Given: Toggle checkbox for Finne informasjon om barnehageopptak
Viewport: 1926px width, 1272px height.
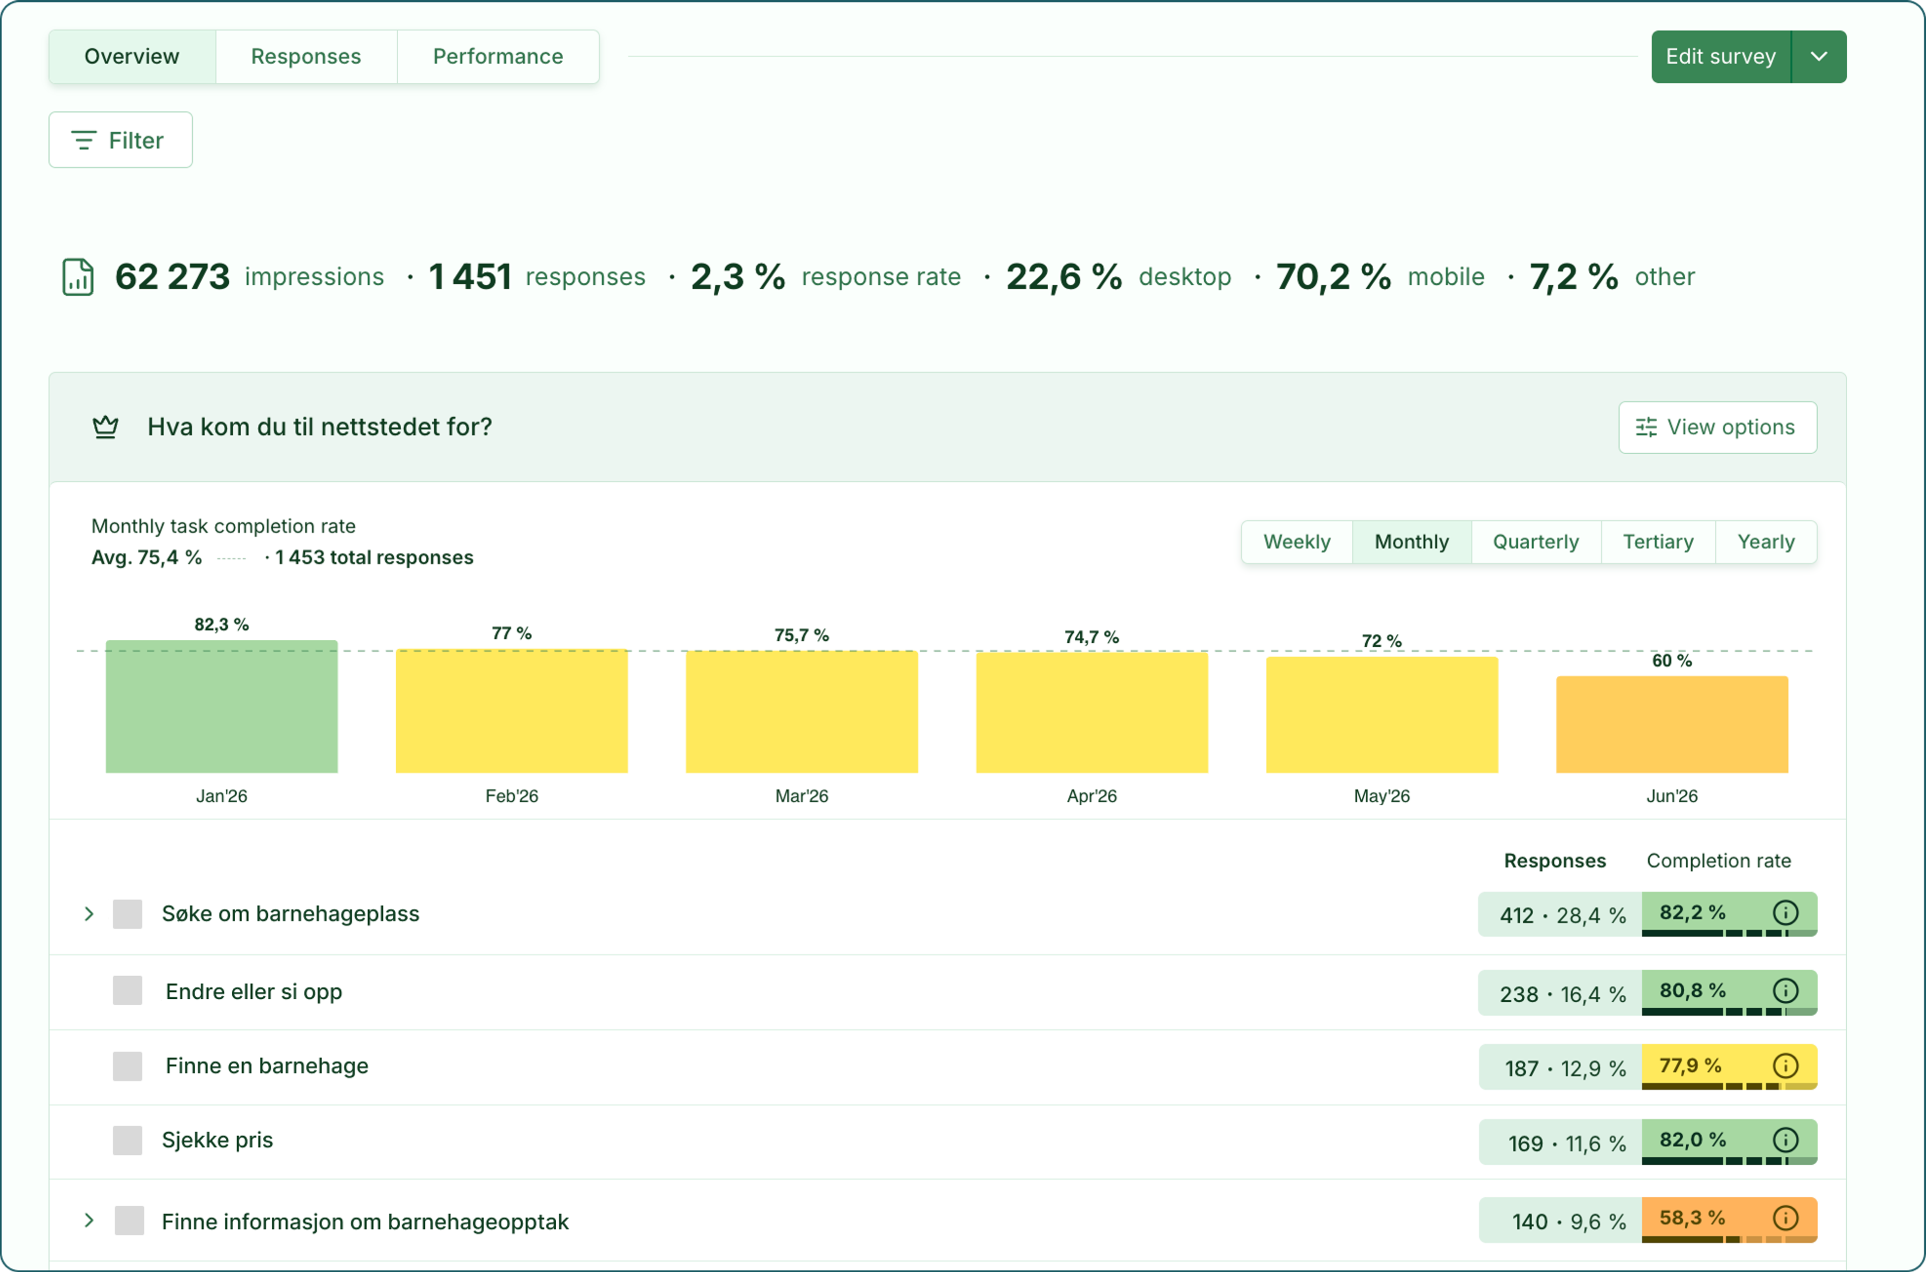Looking at the screenshot, I should tap(129, 1220).
